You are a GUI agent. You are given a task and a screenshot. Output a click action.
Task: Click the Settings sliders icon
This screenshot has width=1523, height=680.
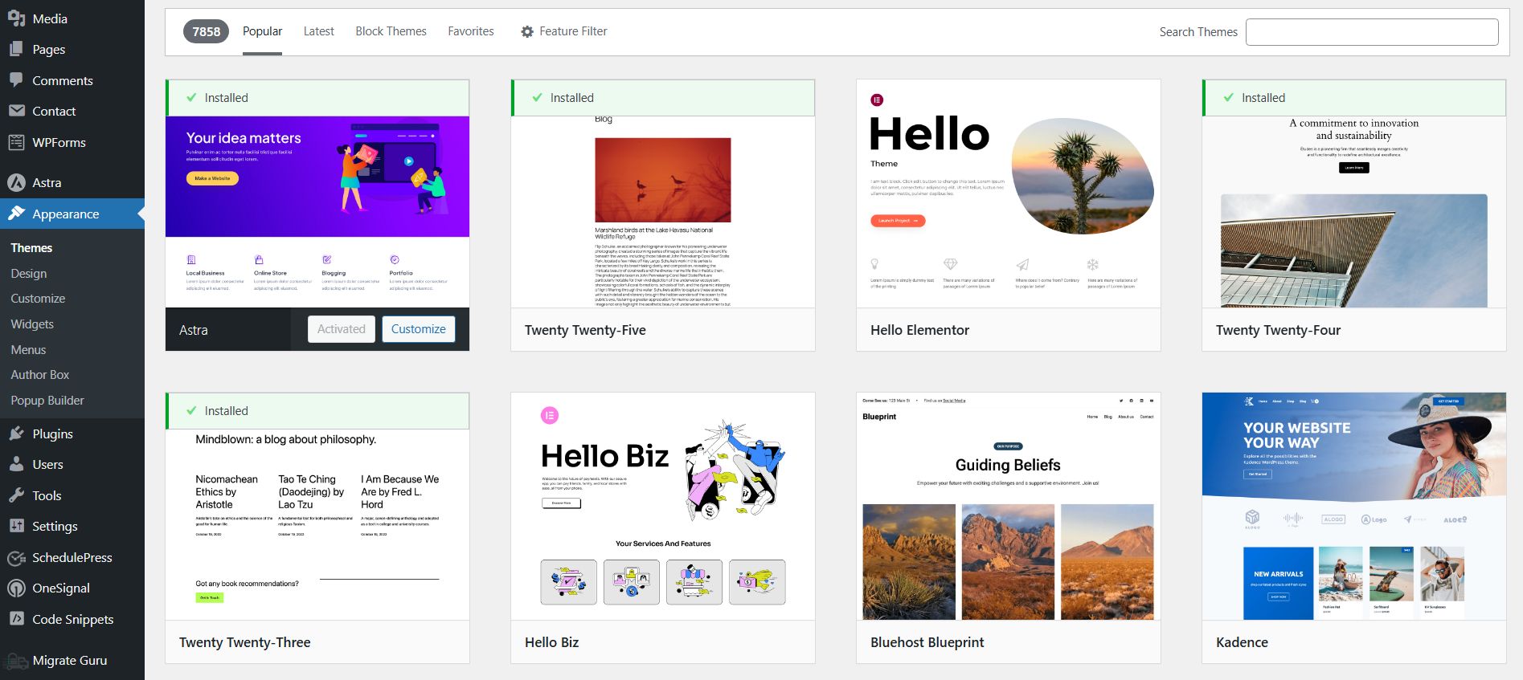coord(16,526)
